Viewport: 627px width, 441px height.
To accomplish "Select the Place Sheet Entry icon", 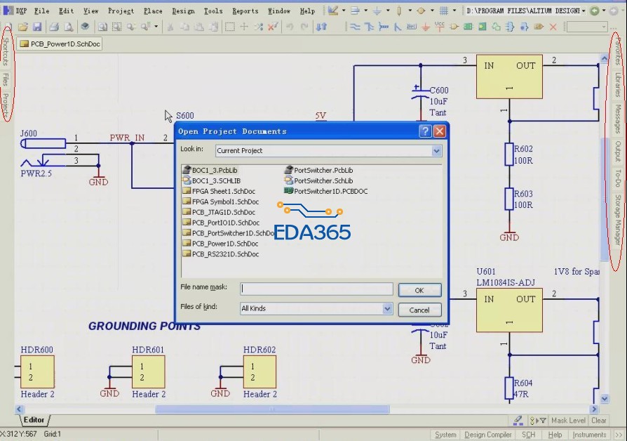I will [483, 27].
